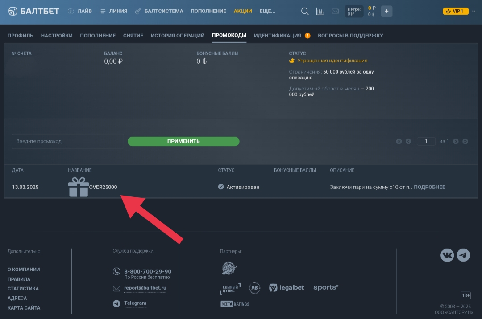Open the АКЦИИ menu item

point(243,11)
